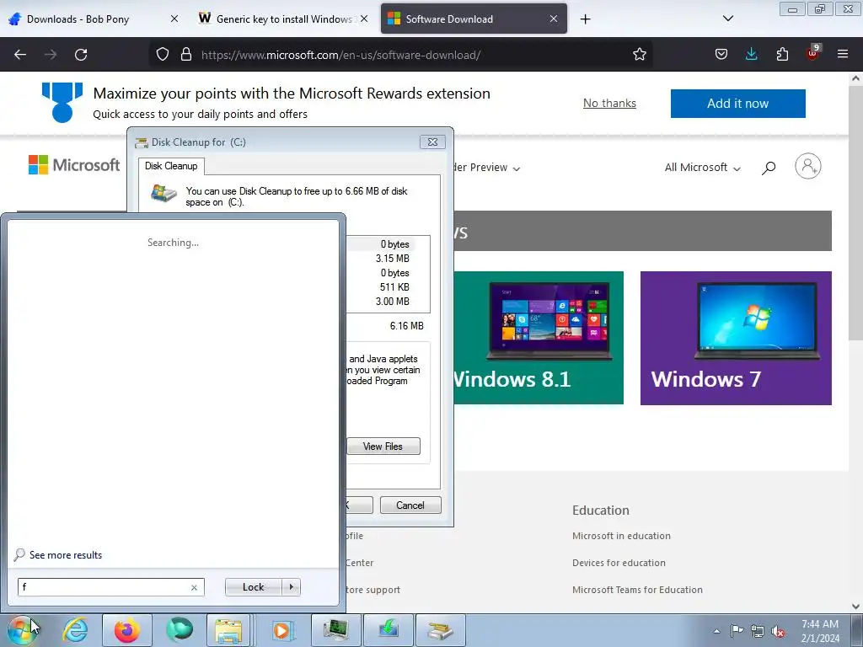Viewport: 863px width, 647px height.
Task: Switch to Generic key to install Windows tab
Action: click(x=283, y=19)
